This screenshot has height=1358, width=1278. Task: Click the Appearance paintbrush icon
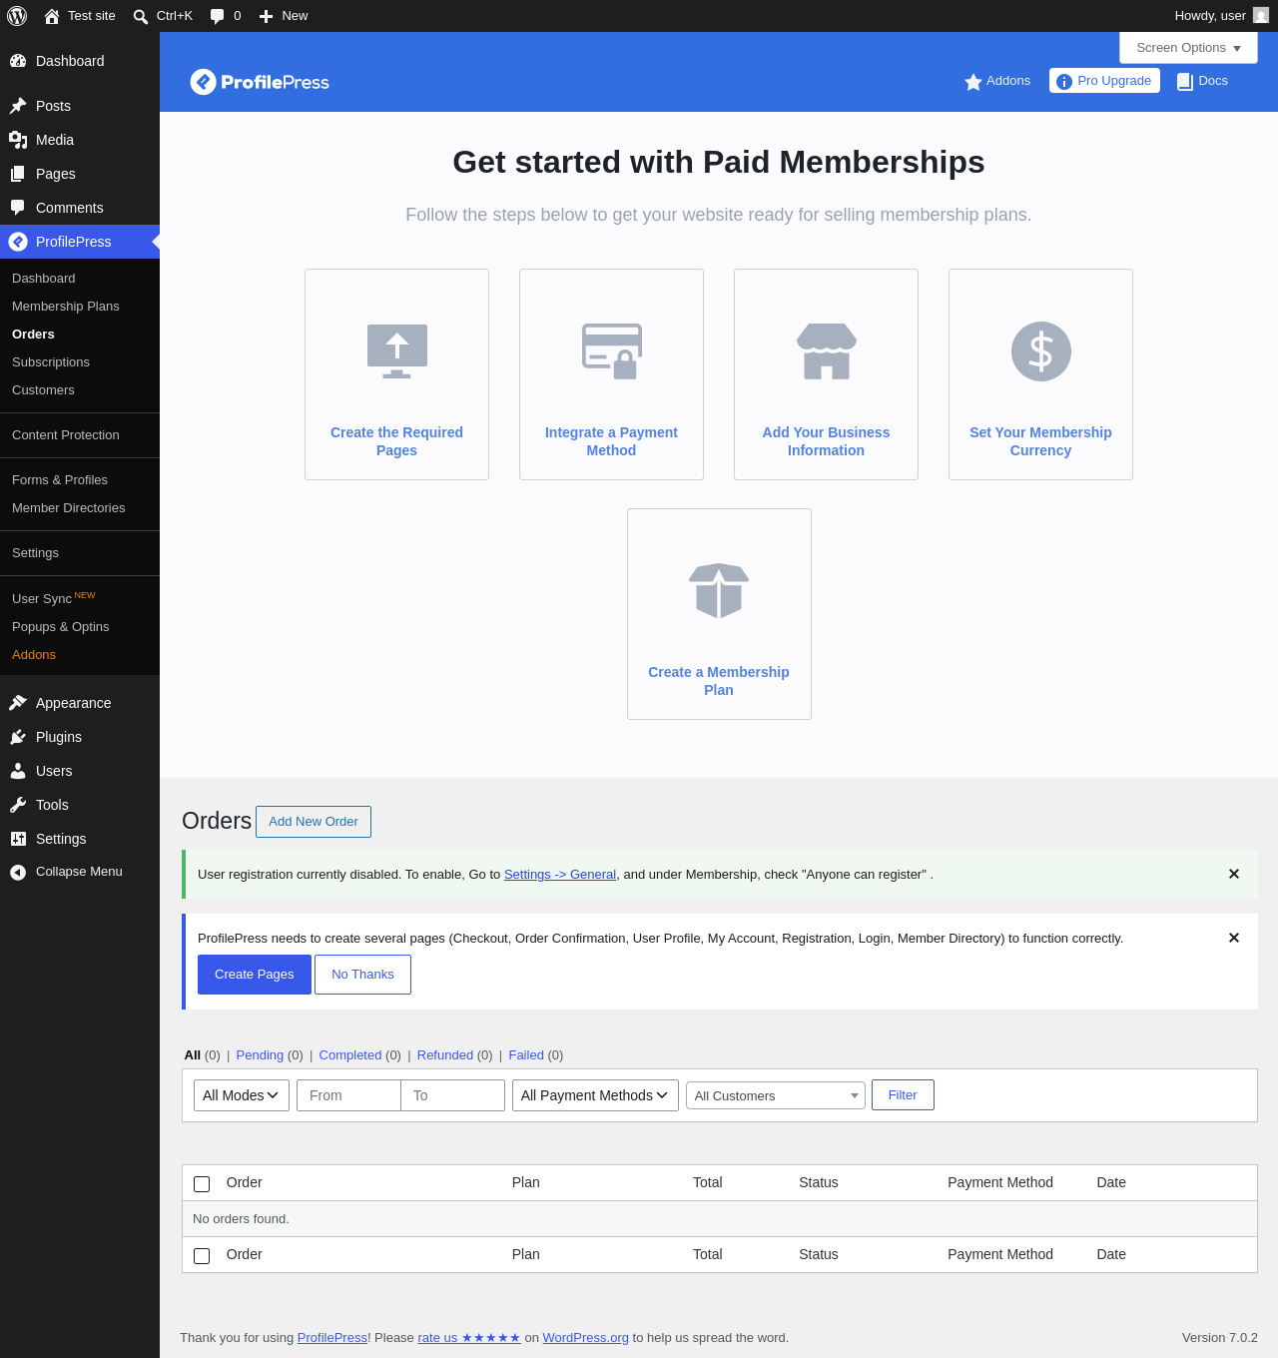(x=18, y=703)
